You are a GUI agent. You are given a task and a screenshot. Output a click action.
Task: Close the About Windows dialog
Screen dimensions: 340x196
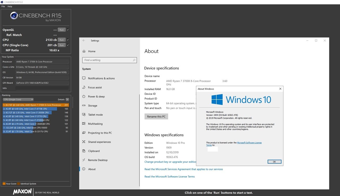(280, 89)
